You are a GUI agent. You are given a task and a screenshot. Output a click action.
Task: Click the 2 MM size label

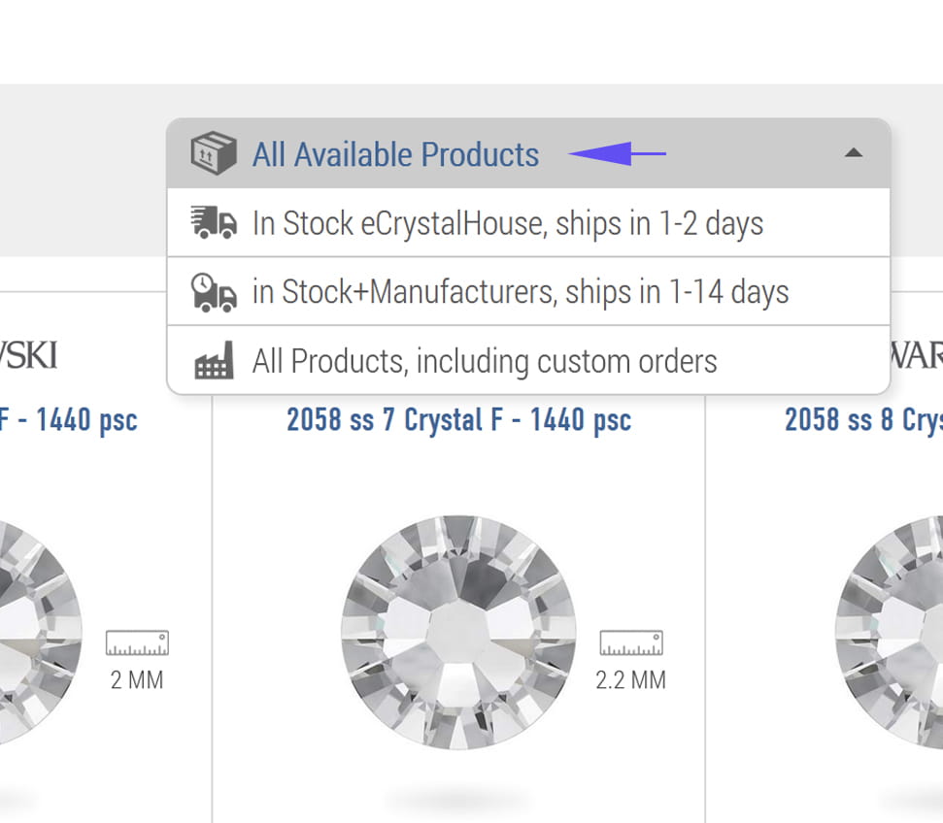137,680
